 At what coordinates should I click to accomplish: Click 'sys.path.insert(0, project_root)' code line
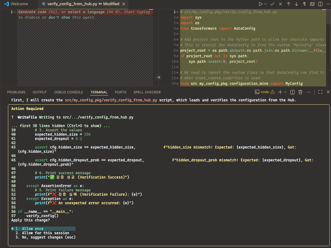pos(223,62)
